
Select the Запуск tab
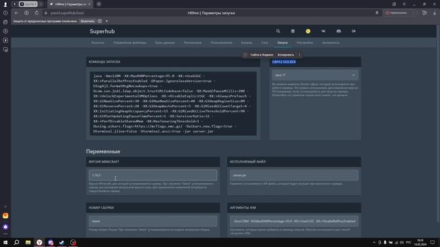coord(283,43)
